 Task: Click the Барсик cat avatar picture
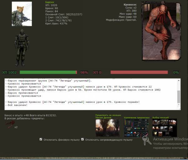(22, 14)
